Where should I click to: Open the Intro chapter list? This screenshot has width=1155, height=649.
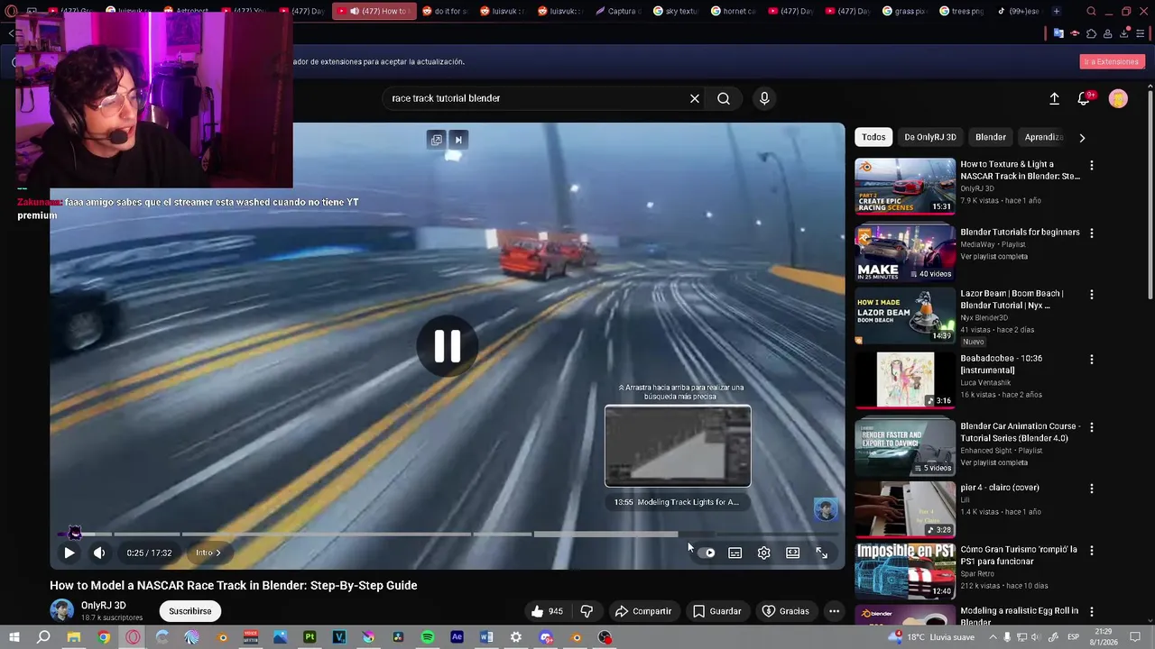point(208,553)
